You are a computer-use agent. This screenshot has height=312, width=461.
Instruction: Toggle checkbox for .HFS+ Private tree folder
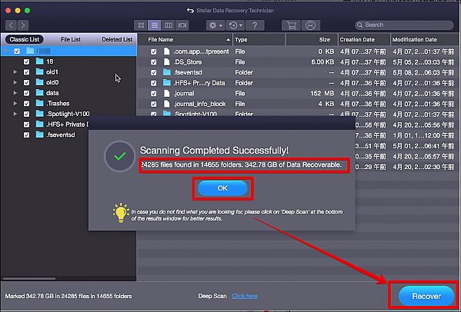pyautogui.click(x=26, y=124)
